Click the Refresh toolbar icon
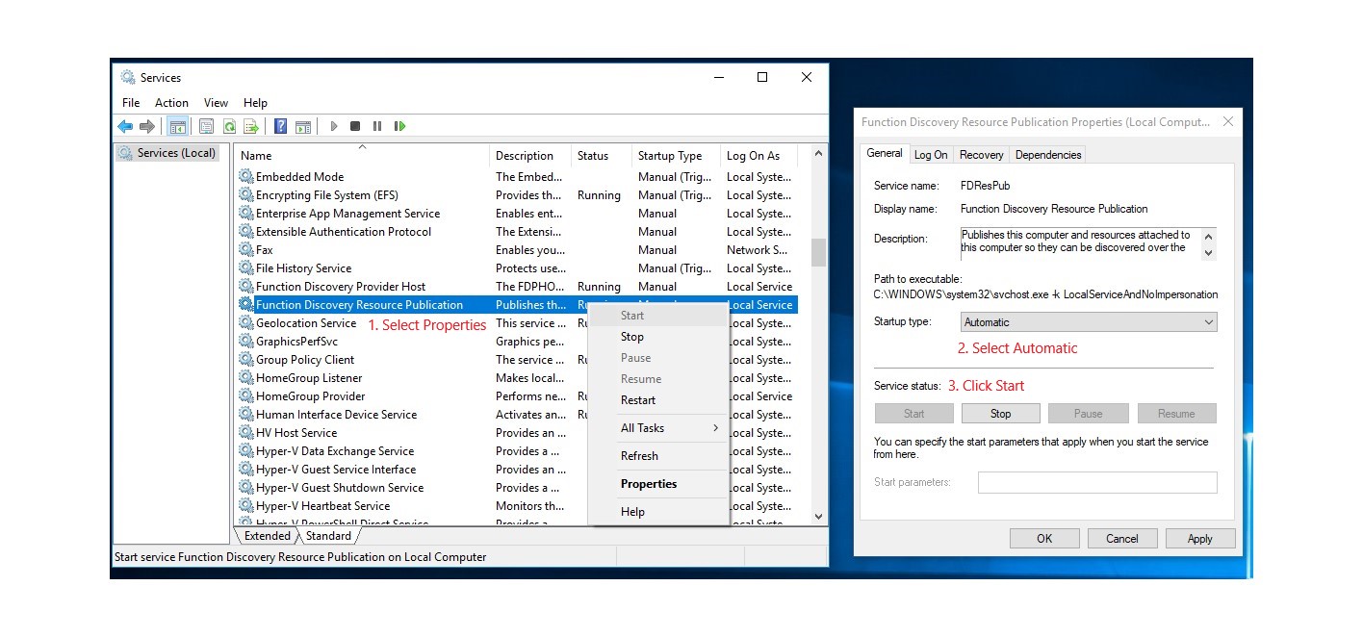This screenshot has height=637, width=1363. coord(229,126)
